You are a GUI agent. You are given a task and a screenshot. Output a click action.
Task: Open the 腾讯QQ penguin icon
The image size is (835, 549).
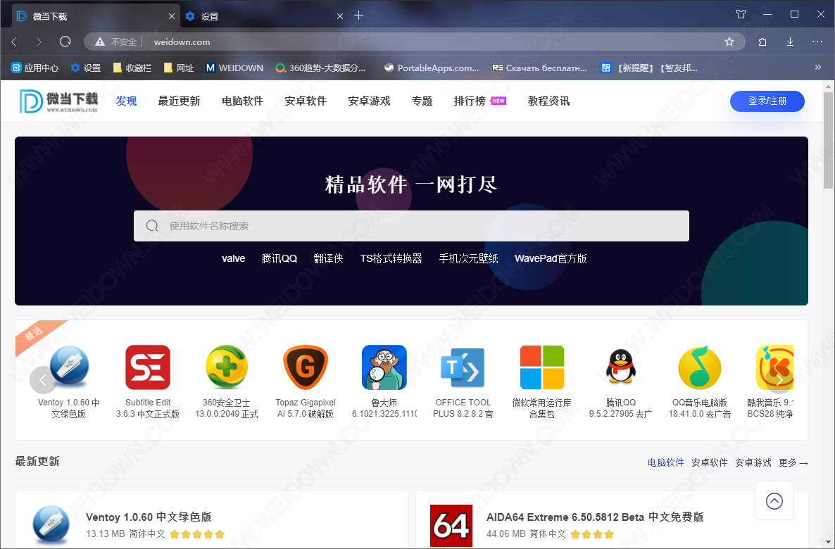coord(620,367)
